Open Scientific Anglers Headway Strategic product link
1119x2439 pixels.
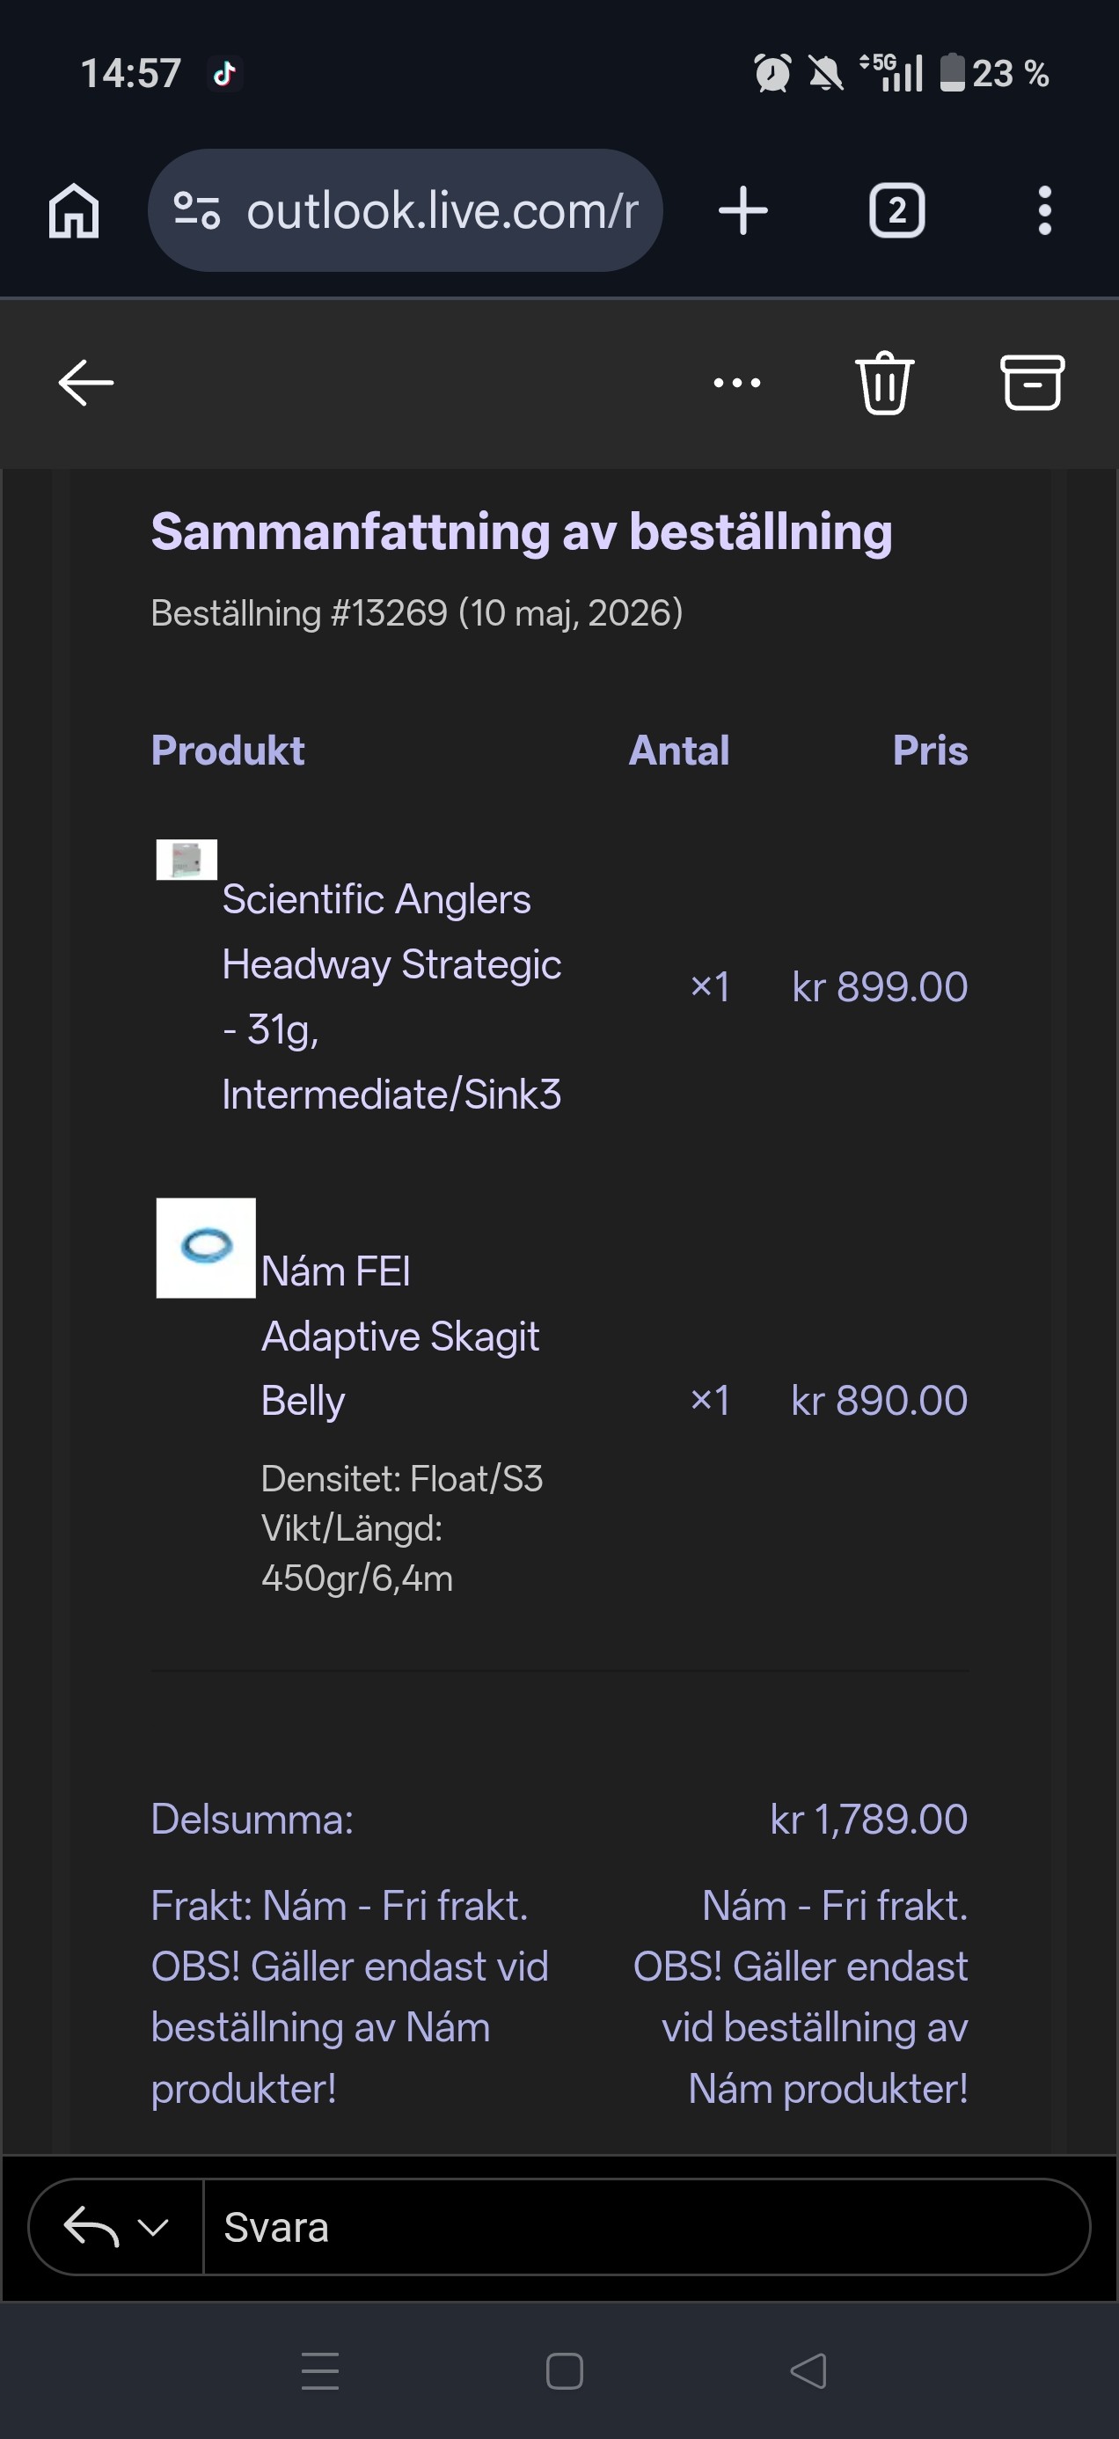[391, 996]
